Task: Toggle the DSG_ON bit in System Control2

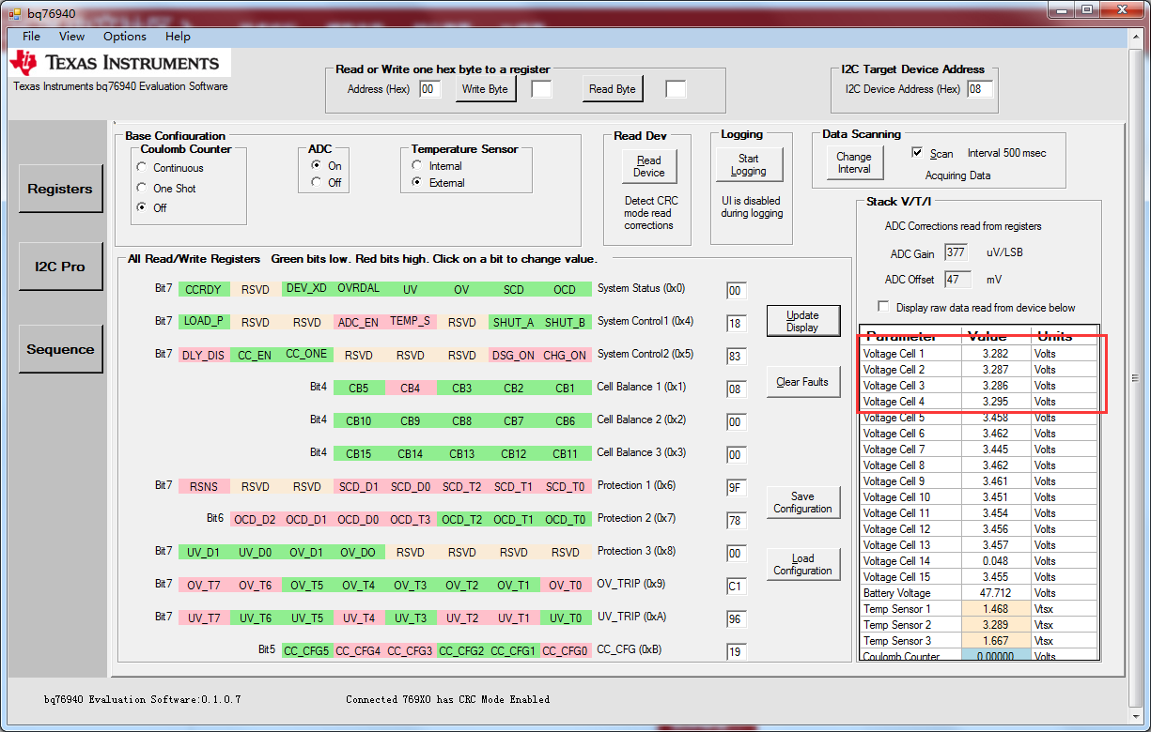Action: (513, 355)
